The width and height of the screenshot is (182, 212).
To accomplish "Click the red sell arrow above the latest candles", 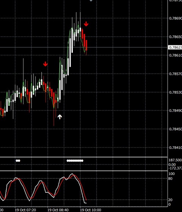I will point(86,24).
